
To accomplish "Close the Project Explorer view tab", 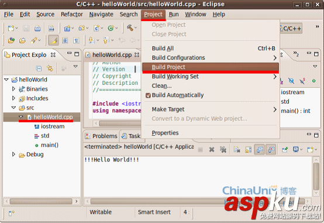I will pyautogui.click(x=53, y=55).
